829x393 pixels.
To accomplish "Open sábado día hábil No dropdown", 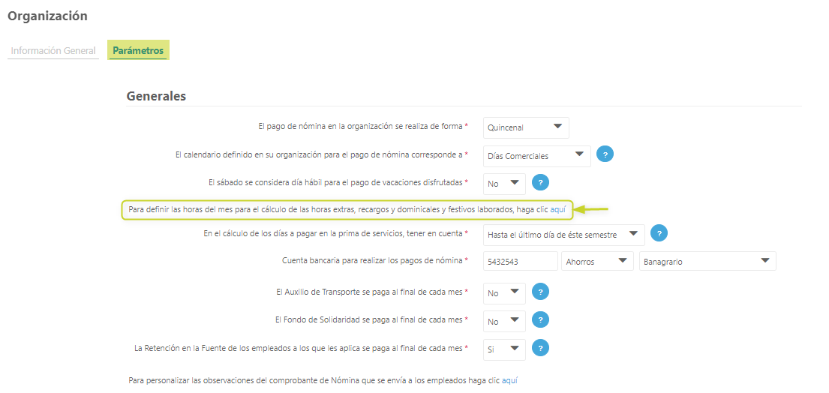I will coord(504,183).
